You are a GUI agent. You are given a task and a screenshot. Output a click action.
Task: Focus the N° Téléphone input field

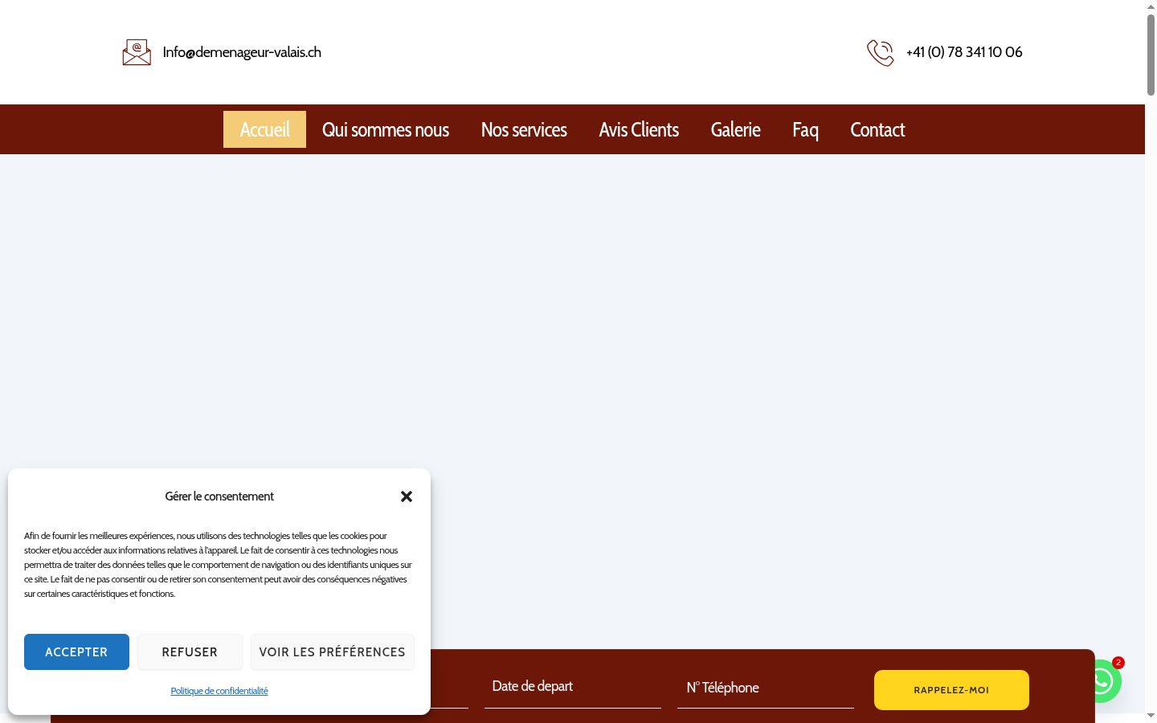(766, 688)
